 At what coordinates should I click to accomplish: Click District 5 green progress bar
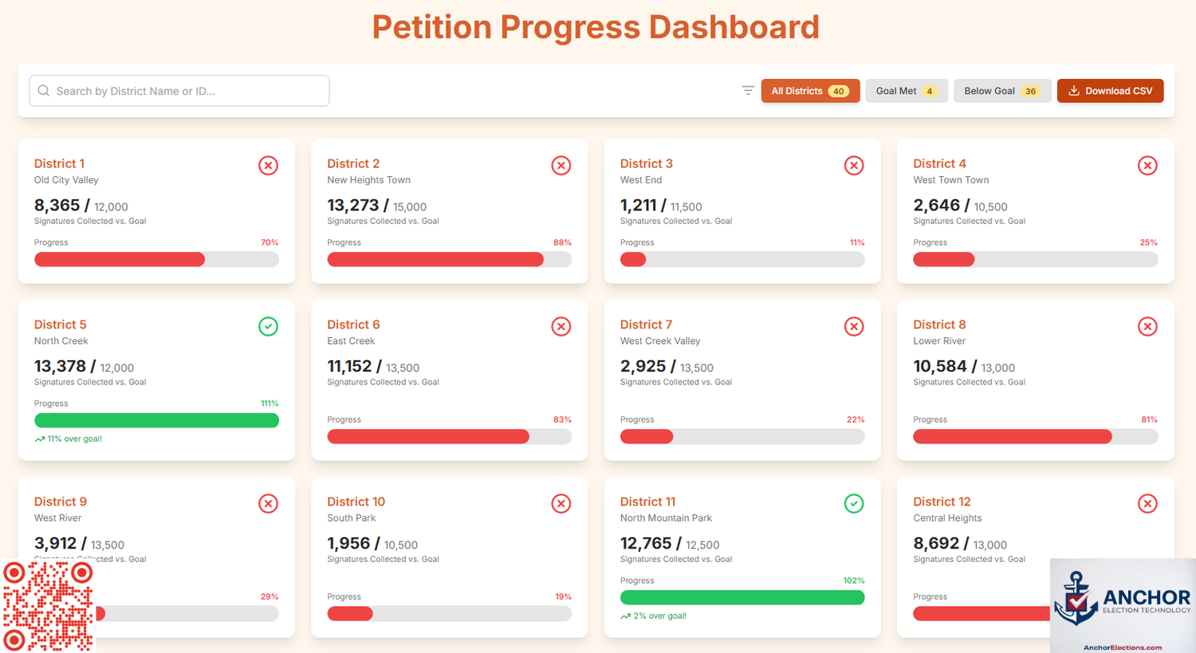156,420
